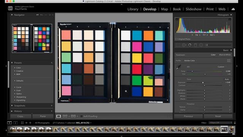
Task: Toggle shadow clipping indicator in histogram
Action: point(177,19)
